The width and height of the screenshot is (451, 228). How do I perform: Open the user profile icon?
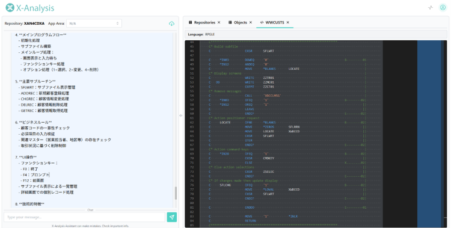point(443,7)
